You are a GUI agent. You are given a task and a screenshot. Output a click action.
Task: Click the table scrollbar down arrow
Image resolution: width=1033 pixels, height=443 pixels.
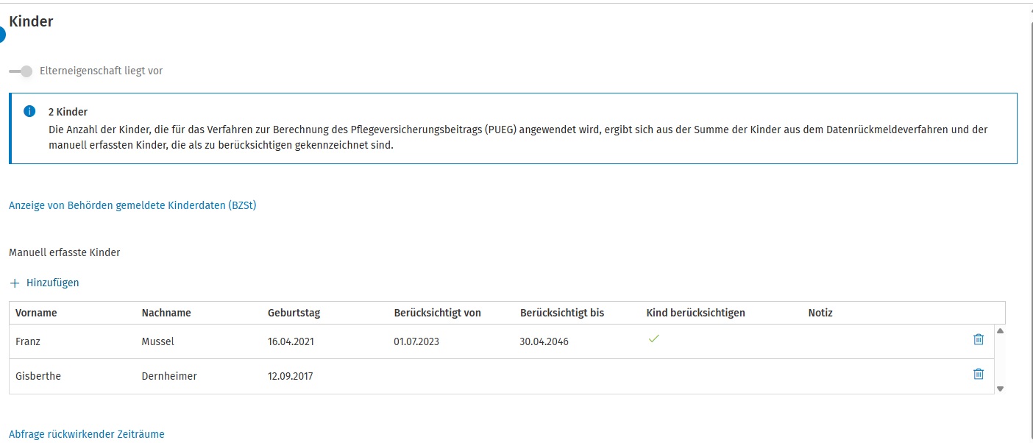coord(1000,389)
